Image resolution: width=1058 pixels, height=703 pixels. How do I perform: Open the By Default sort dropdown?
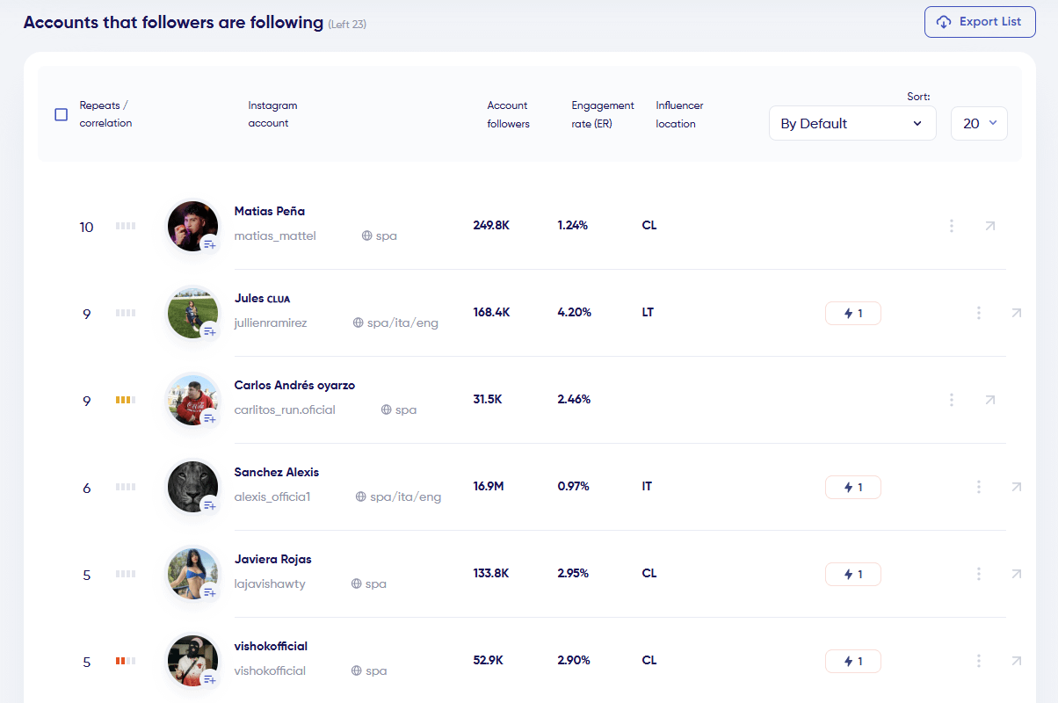tap(851, 123)
